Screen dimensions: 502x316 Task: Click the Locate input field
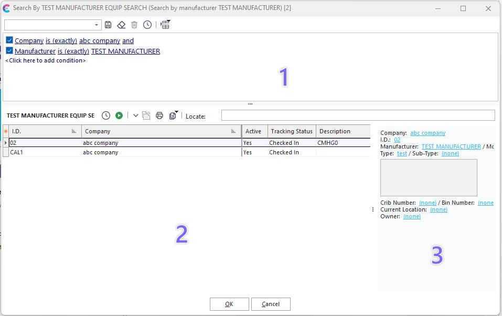coord(358,115)
